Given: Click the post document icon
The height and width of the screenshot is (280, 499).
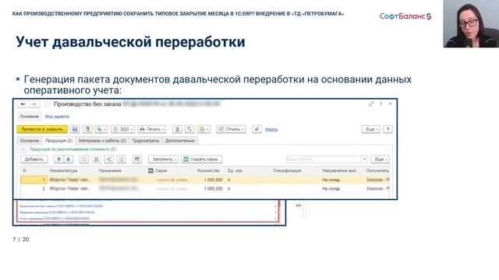Looking at the screenshot, I should (x=87, y=129).
